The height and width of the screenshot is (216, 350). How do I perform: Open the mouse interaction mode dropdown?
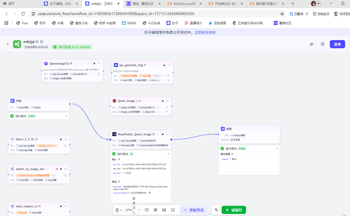tap(119, 210)
